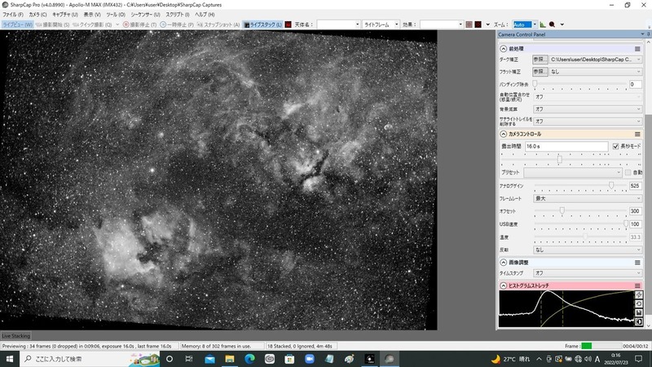
Task: Click the 参照 button for ダーク補正
Action: click(x=540, y=60)
